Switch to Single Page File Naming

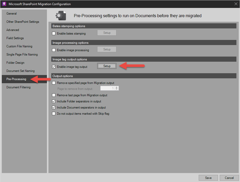point(24,55)
